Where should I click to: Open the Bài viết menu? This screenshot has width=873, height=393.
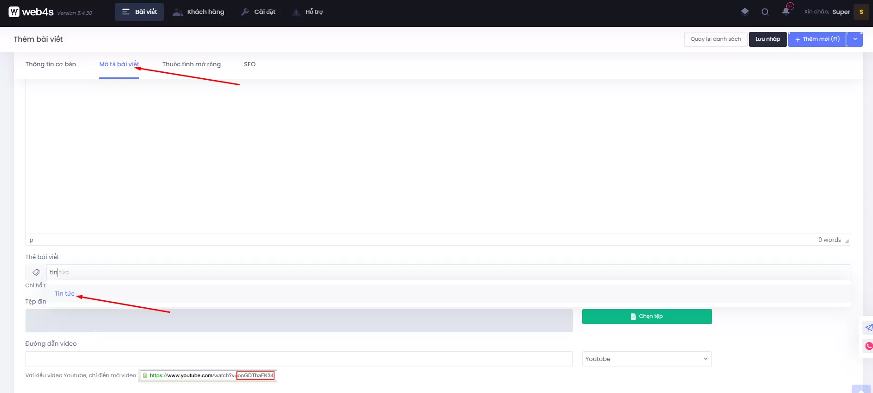point(139,12)
